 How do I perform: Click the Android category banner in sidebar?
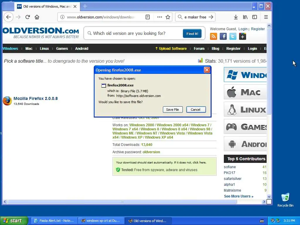[245, 144]
